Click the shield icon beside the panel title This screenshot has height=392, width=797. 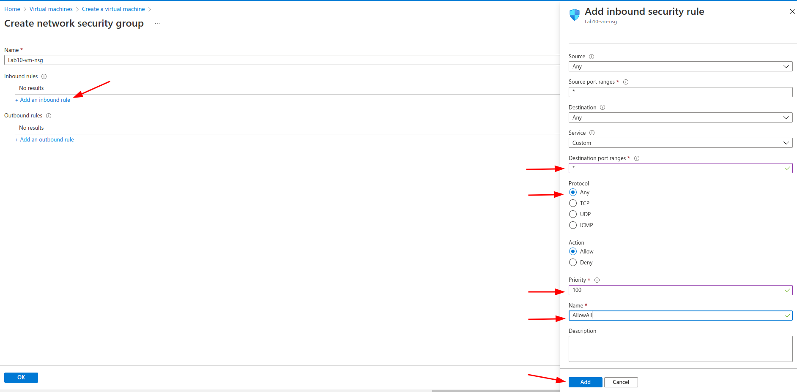(575, 15)
